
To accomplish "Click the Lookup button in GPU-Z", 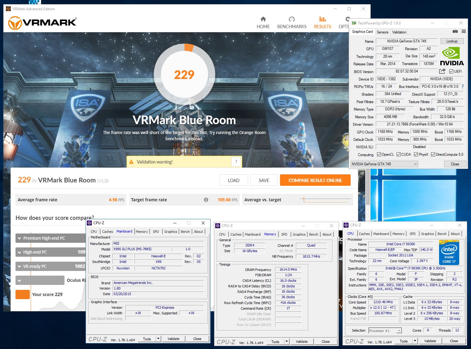I will point(452,41).
